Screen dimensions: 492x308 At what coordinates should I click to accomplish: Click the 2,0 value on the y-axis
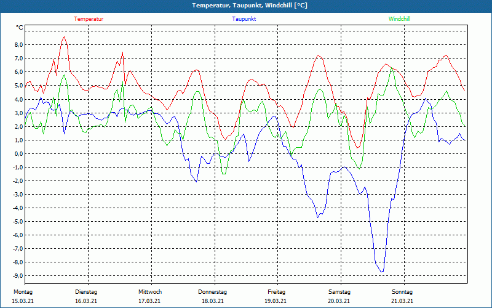click(19, 126)
